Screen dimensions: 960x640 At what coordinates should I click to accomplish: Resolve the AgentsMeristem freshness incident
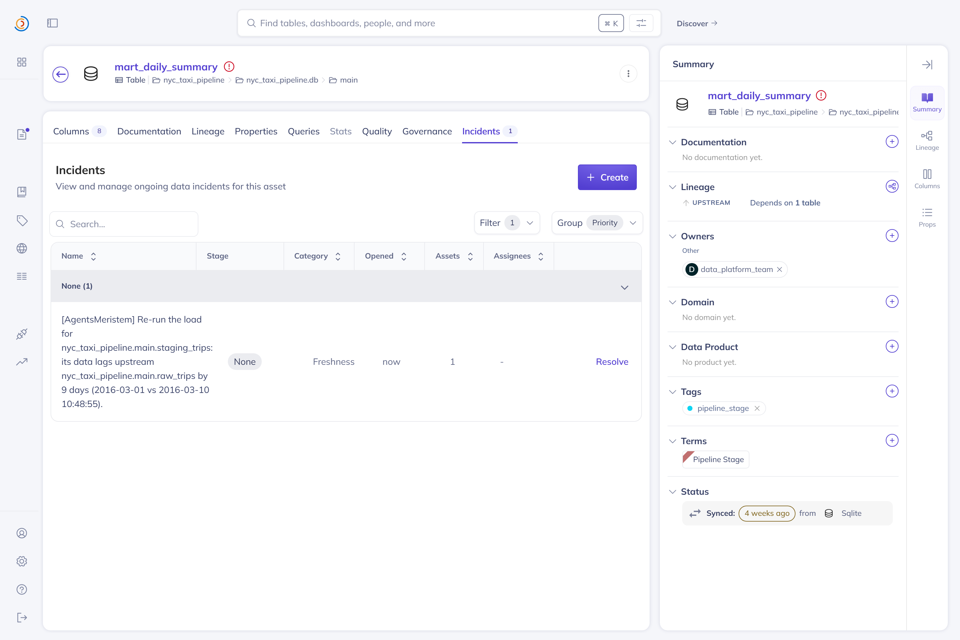(612, 362)
